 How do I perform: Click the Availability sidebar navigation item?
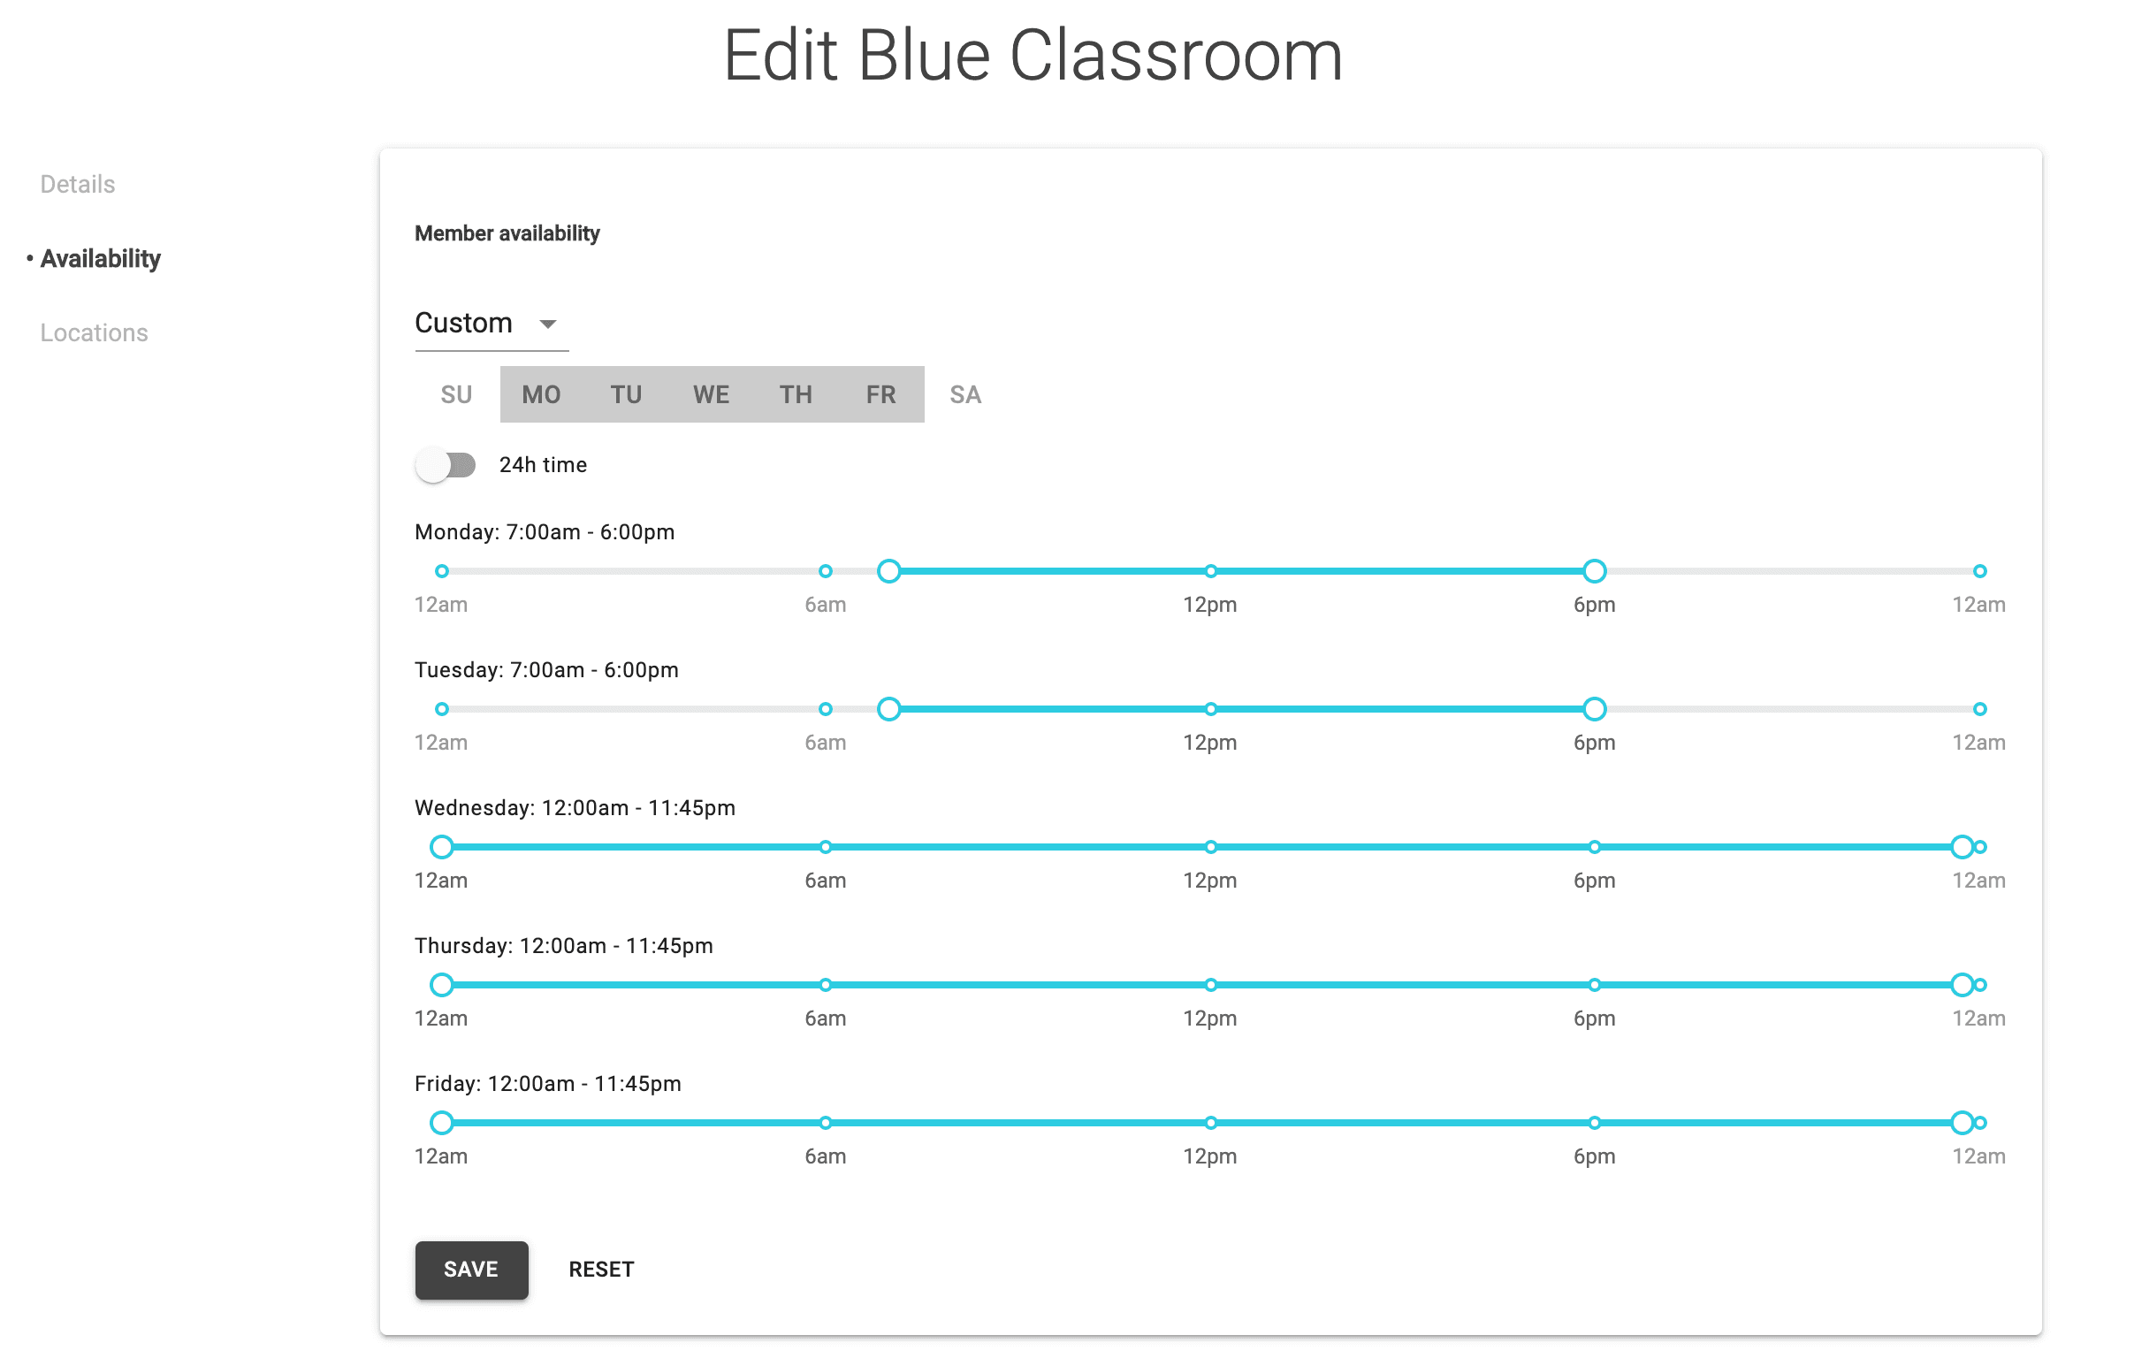(x=101, y=256)
